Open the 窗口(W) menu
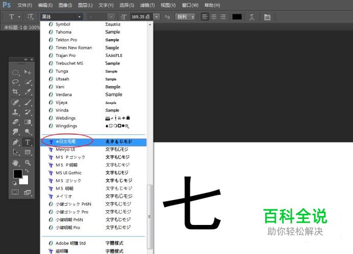 [190, 5]
